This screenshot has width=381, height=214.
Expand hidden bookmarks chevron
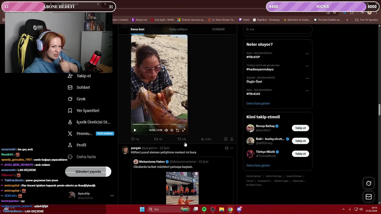tap(347, 20)
